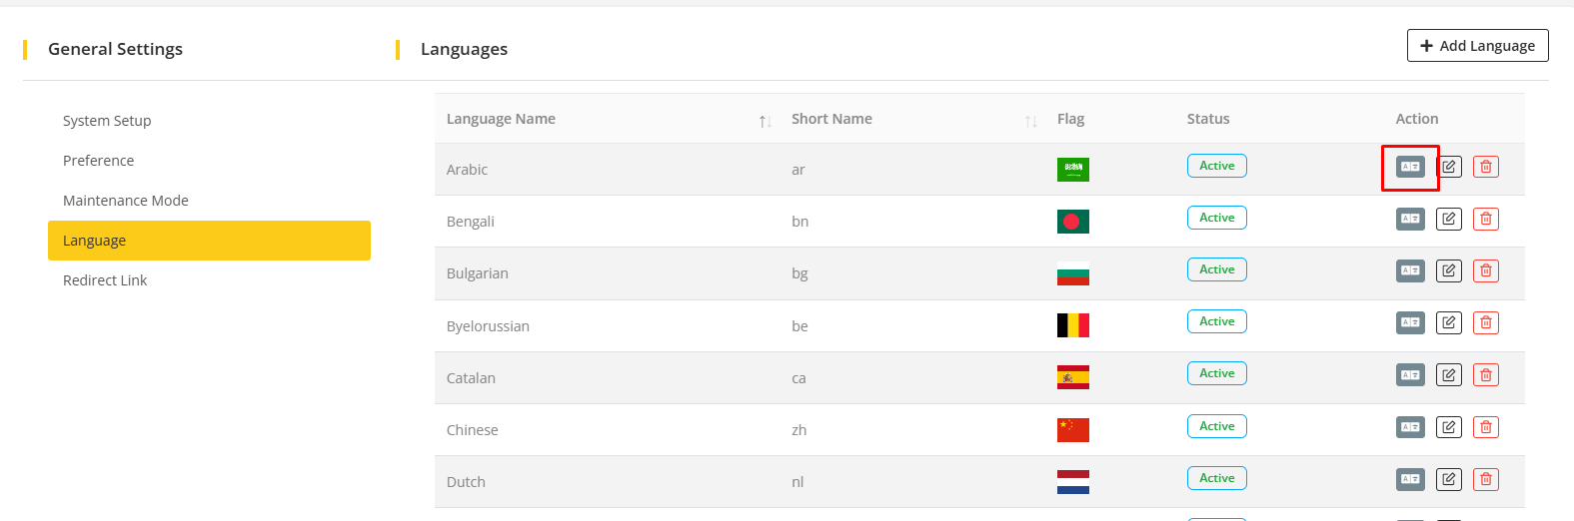Viewport: 1574px width, 521px height.
Task: Delete the Chinese language entry
Action: point(1486,427)
